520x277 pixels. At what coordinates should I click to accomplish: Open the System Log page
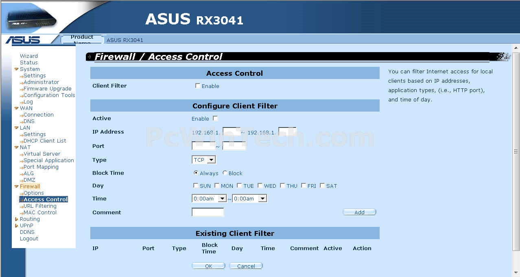pos(28,102)
